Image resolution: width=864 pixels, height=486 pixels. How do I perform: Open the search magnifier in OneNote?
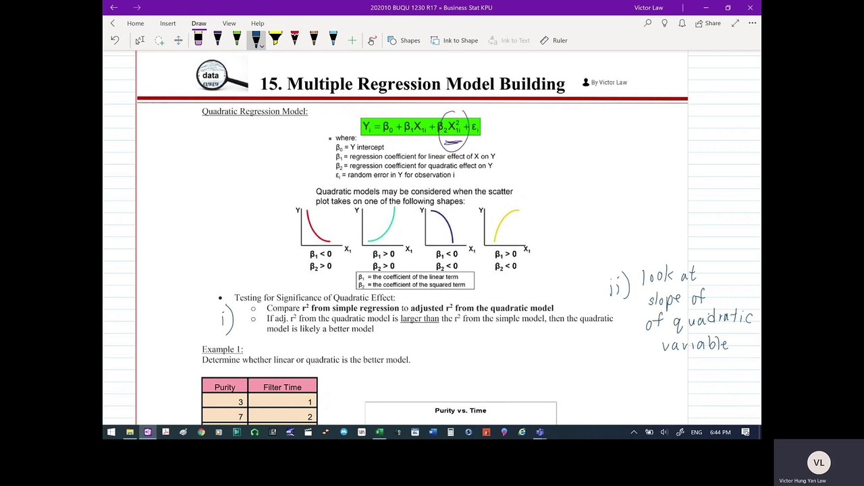tap(648, 23)
